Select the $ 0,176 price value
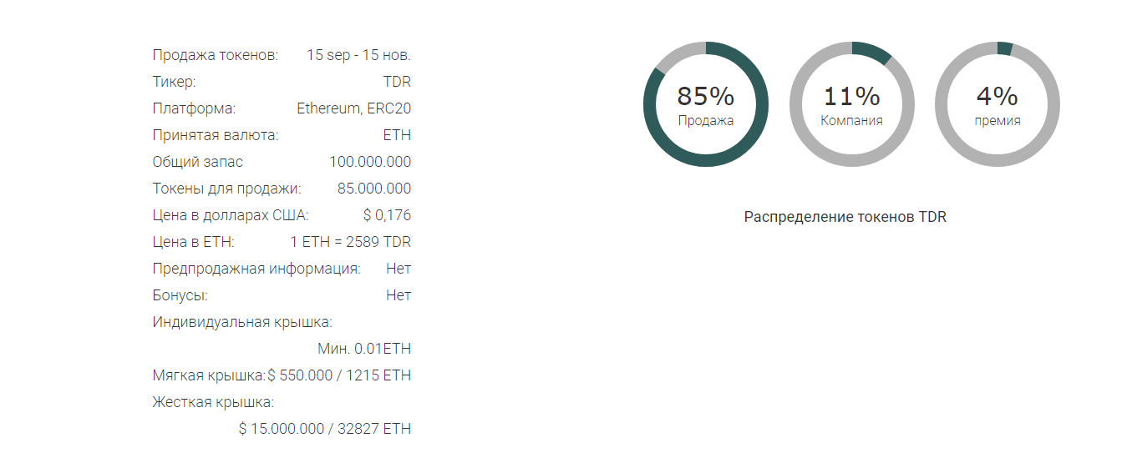The image size is (1127, 453). (x=387, y=215)
